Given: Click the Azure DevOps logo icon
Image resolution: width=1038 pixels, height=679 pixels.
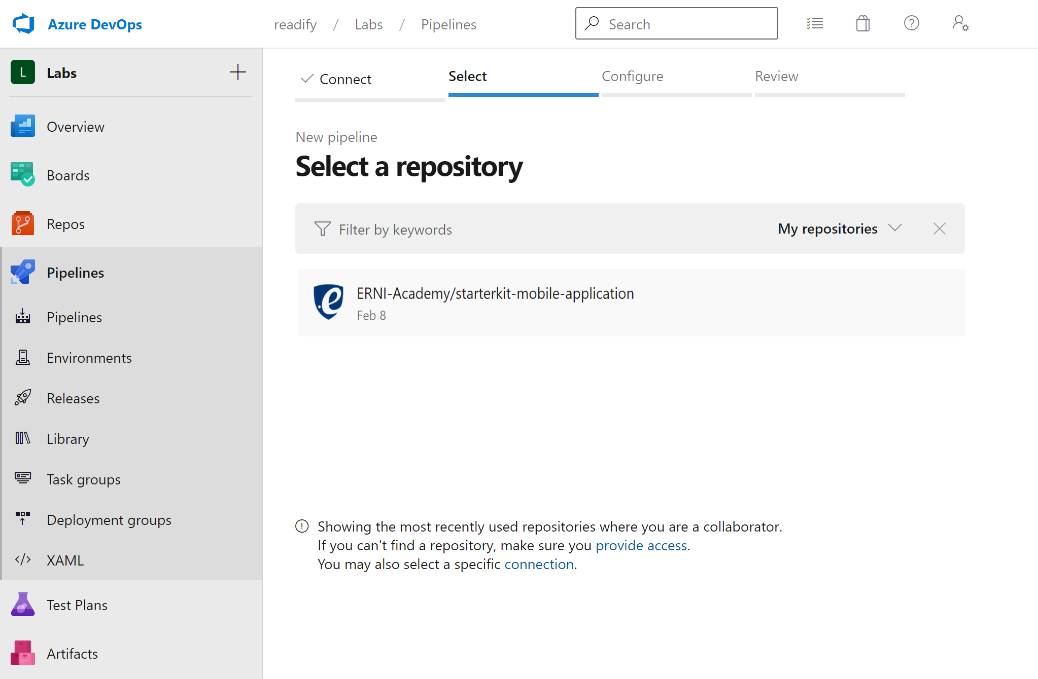Looking at the screenshot, I should [x=23, y=24].
